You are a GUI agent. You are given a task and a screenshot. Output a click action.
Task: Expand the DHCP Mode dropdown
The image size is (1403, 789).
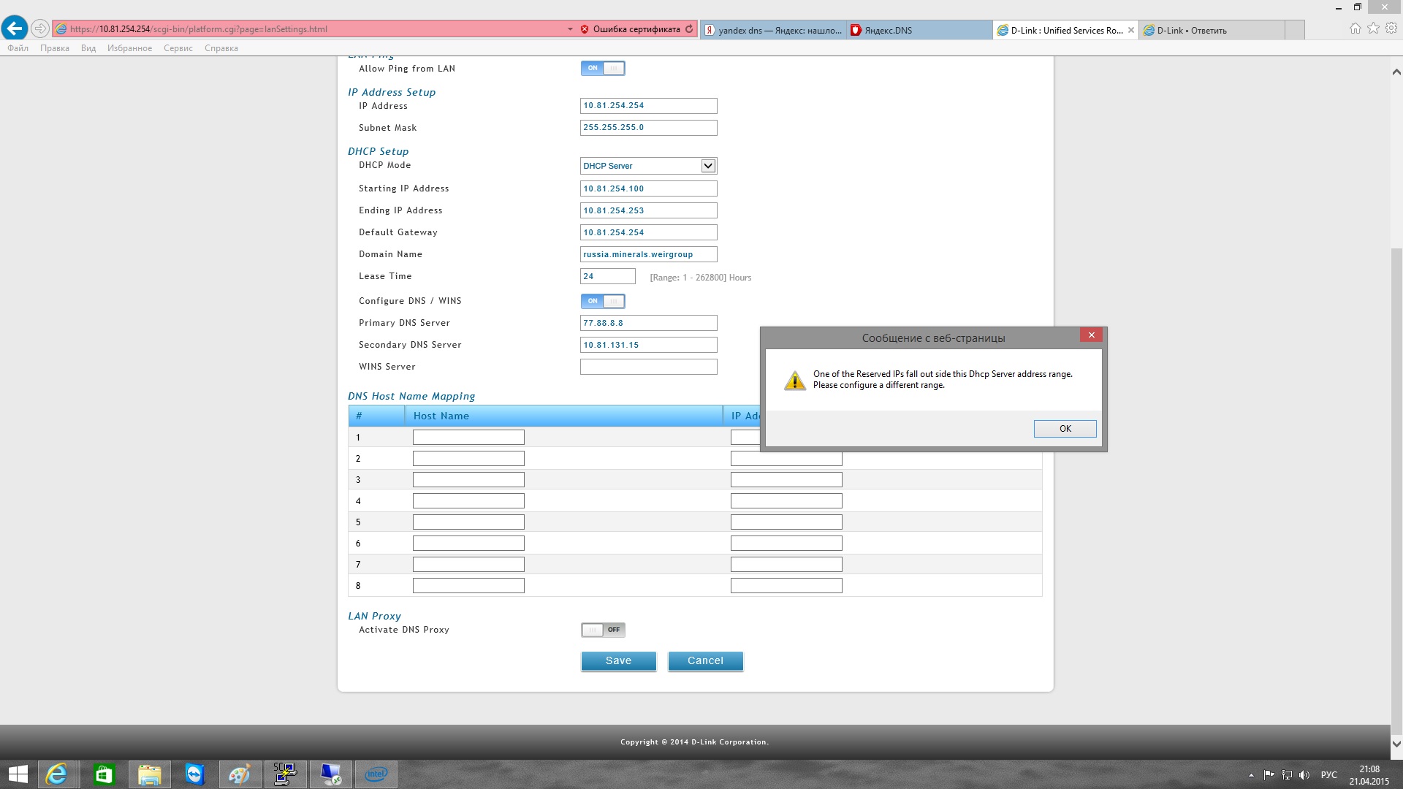tap(707, 166)
